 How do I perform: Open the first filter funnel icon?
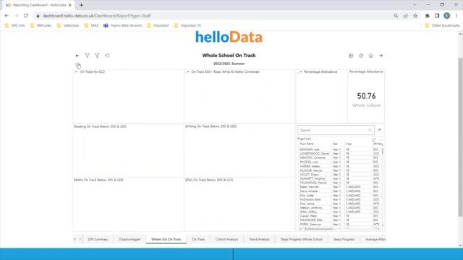click(88, 56)
